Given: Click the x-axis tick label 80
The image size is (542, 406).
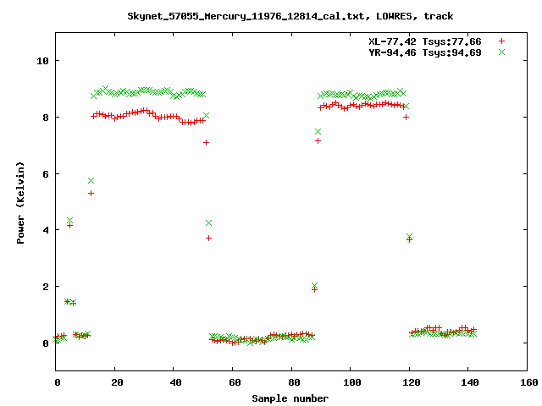Looking at the screenshot, I should click(294, 382).
